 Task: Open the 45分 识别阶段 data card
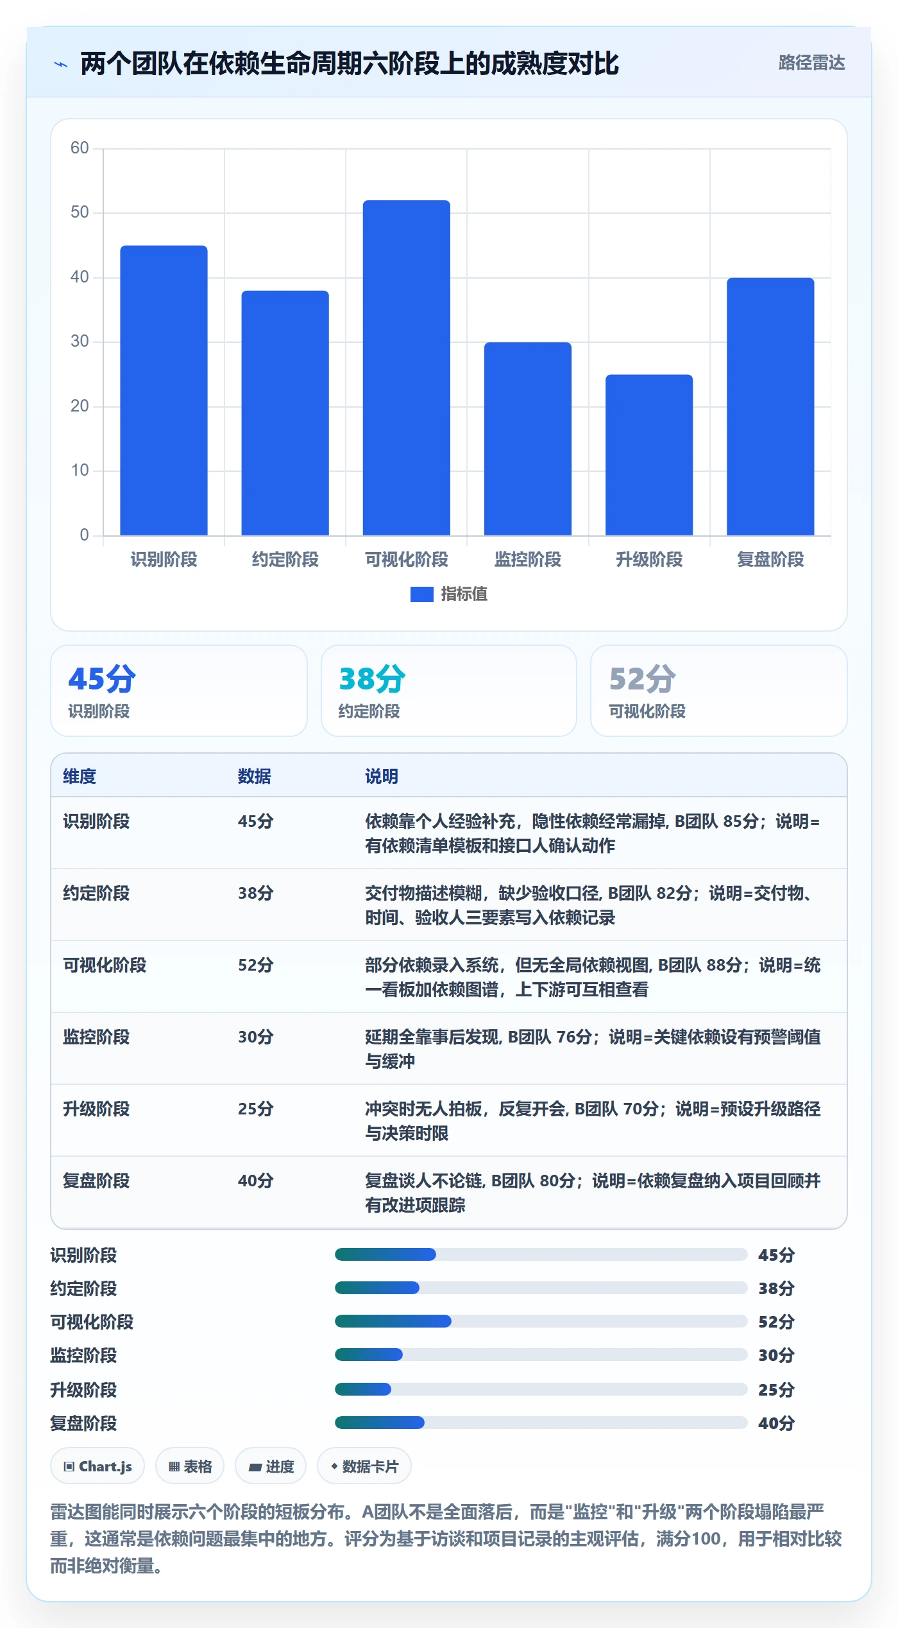point(179,691)
